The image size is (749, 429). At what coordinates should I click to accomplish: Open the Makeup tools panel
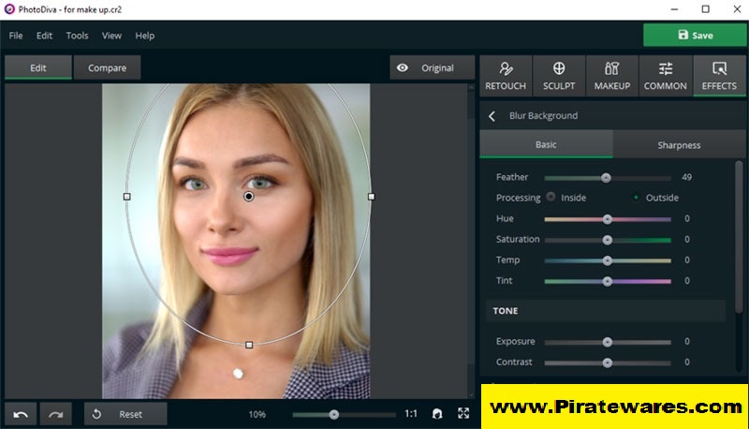click(612, 76)
